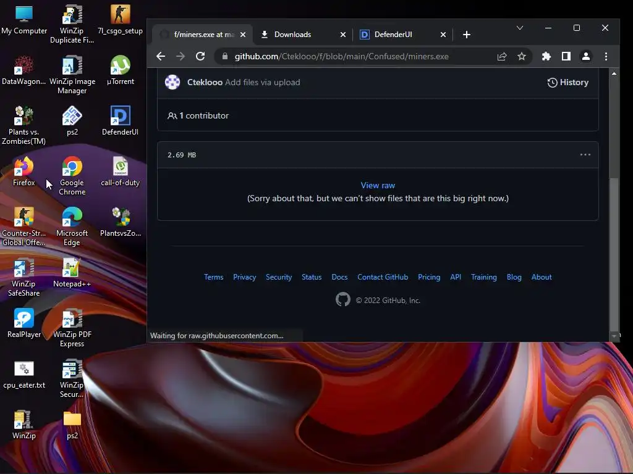Viewport: 633px width, 474px height.
Task: Open WinZip PDF Express shortcut
Action: point(72,328)
